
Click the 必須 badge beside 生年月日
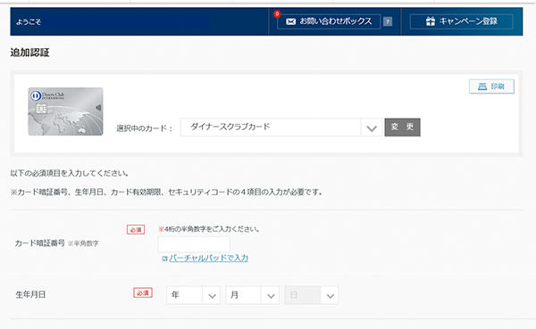[x=143, y=292]
